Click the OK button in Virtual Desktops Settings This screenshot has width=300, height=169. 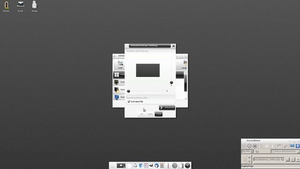142,114
